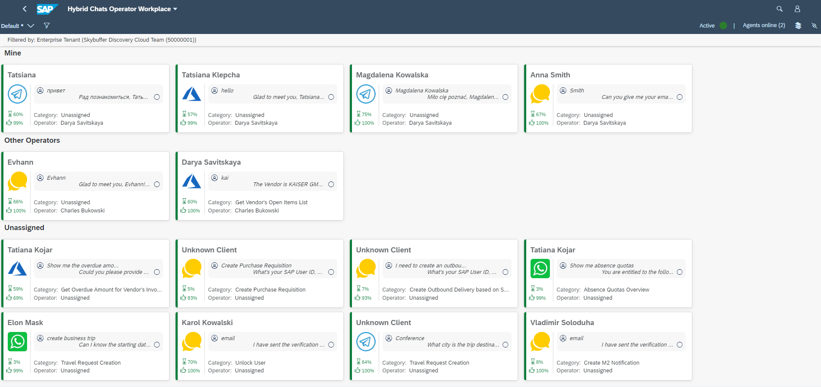Click yellow chat icon on outbound delivery card
821x387 pixels.
coord(366,269)
